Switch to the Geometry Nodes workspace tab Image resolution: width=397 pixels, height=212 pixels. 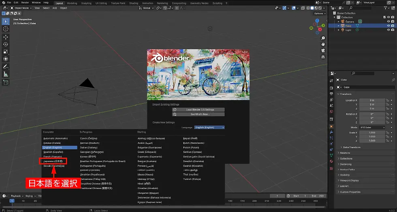coord(199,3)
